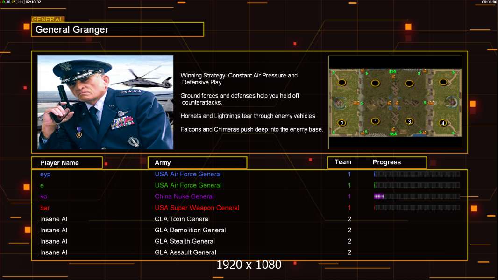Viewport: 498px width, 280px height.
Task: Click the Falcons and Chimeras strategy line
Action: (x=252, y=129)
